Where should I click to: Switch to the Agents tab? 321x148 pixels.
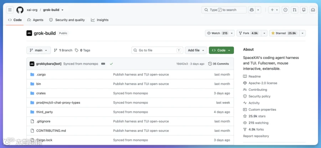35,20
